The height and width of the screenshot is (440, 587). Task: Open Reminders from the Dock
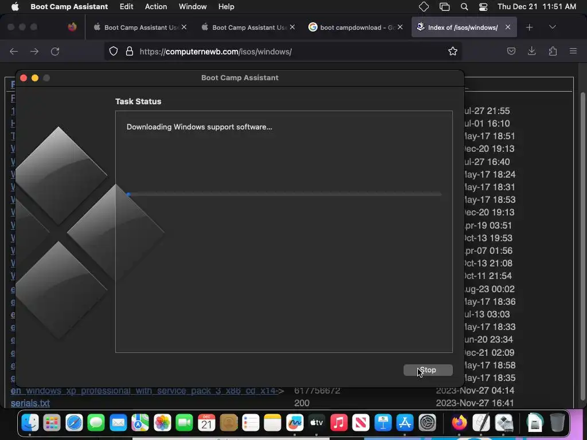[x=251, y=423]
